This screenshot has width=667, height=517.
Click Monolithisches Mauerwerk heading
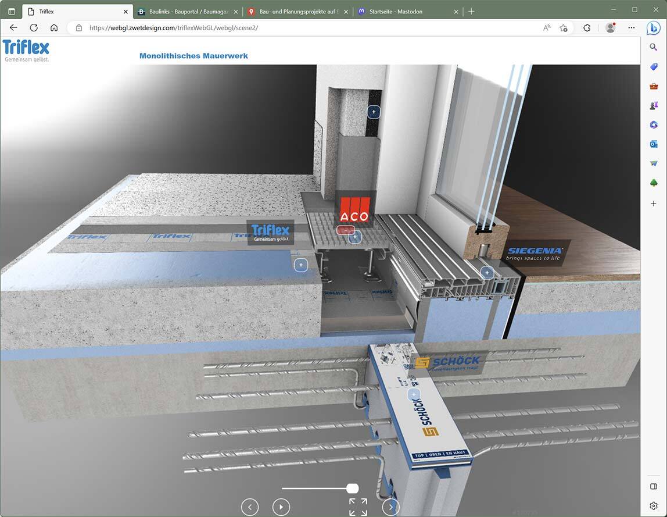coord(193,56)
